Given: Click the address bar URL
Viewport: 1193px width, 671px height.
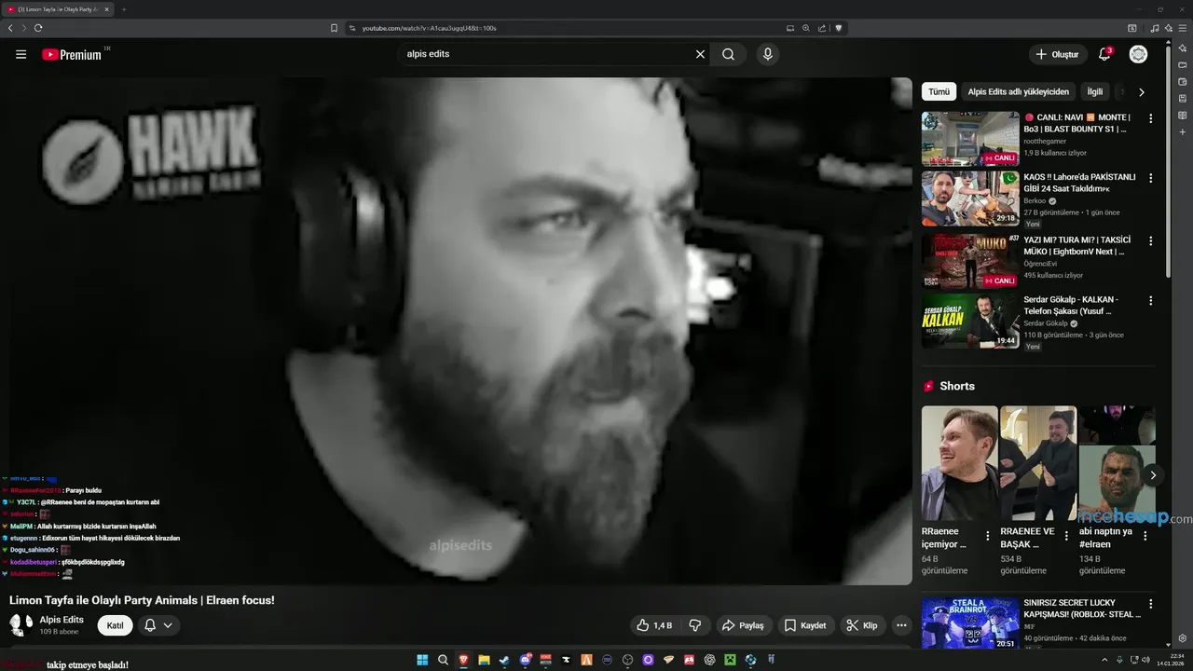Looking at the screenshot, I should click(429, 28).
